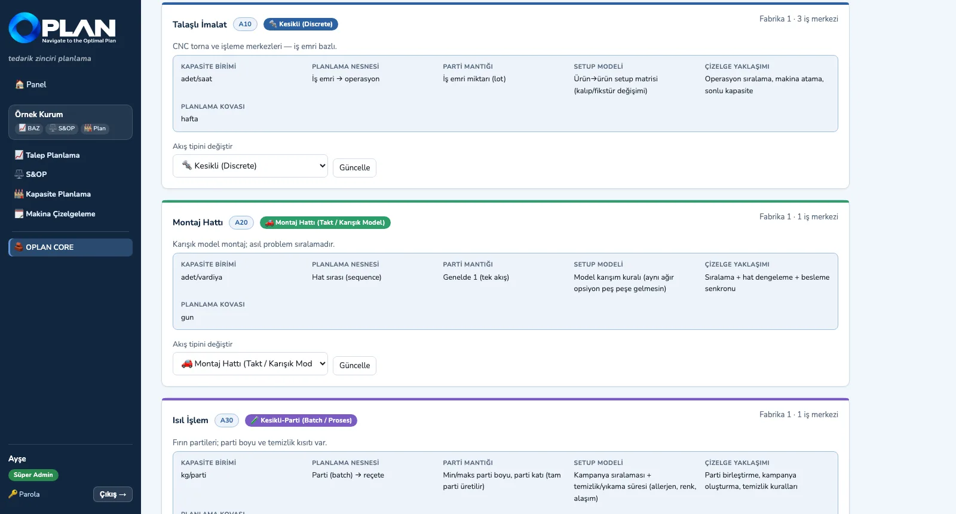Click 'hafta' planning bucket value
The width and height of the screenshot is (956, 514).
[x=189, y=119]
